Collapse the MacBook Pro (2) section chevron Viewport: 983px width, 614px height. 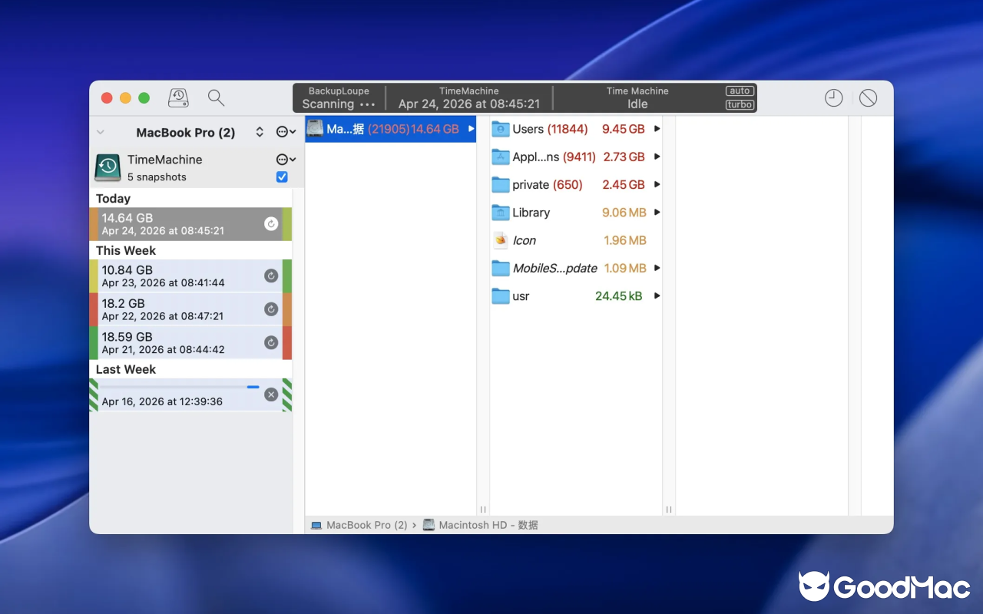100,132
